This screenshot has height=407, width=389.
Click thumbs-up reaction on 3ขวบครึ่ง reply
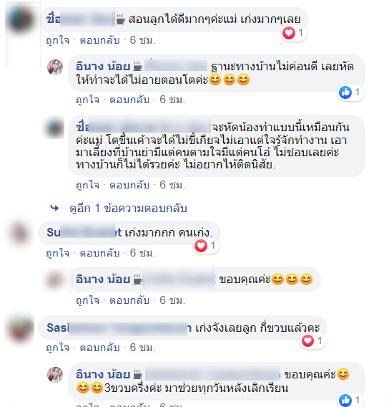345,401
